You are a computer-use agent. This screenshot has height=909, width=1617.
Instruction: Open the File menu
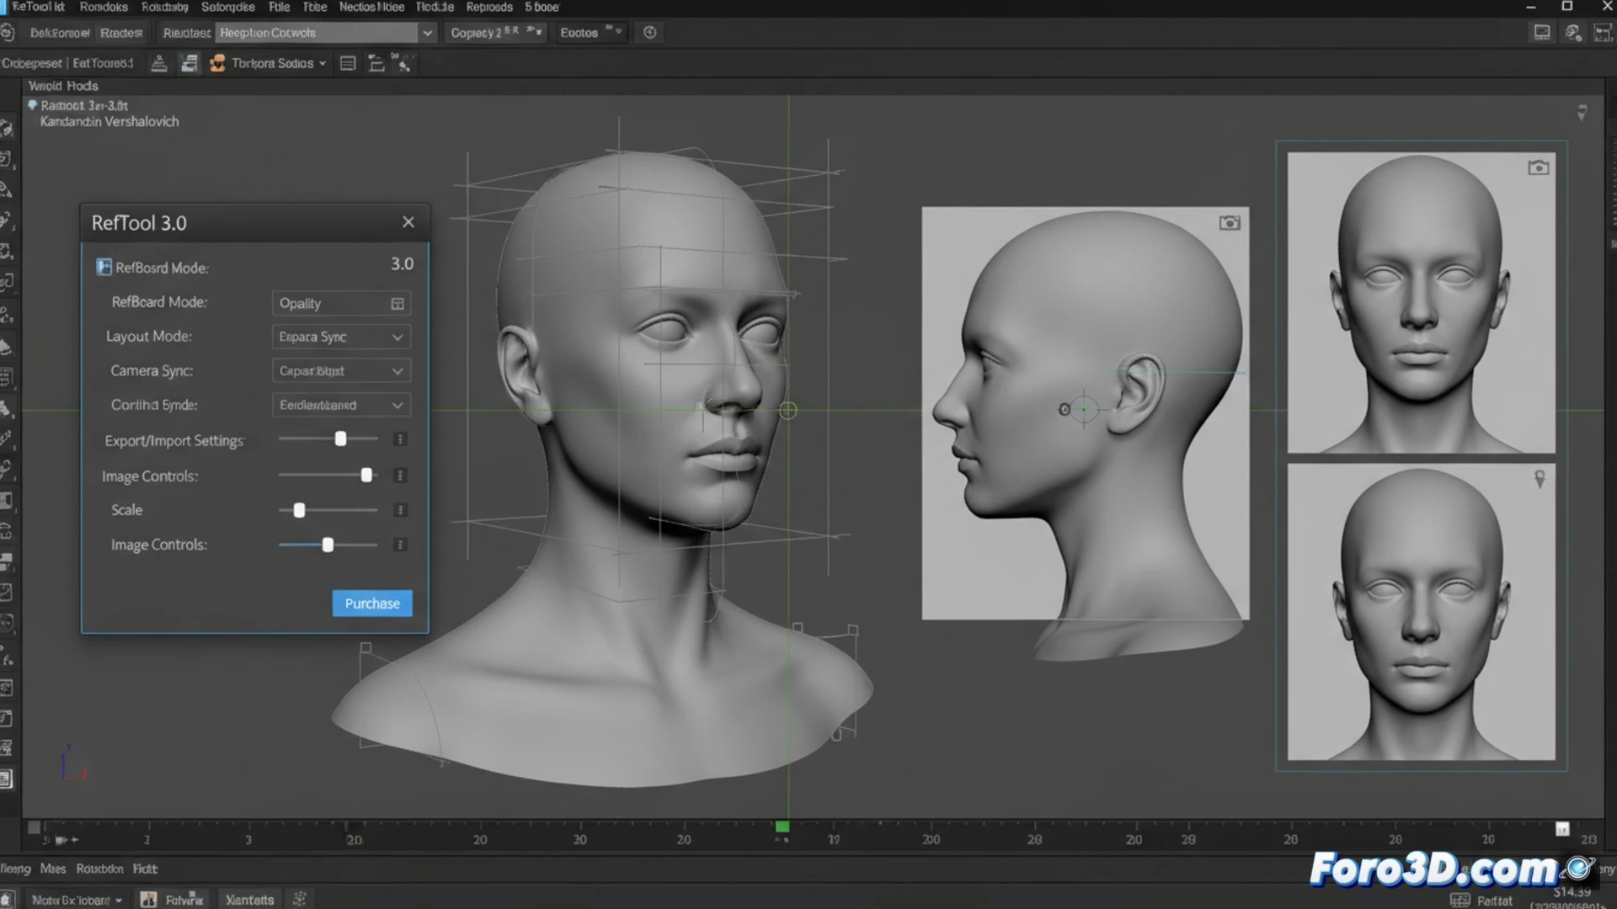(279, 7)
